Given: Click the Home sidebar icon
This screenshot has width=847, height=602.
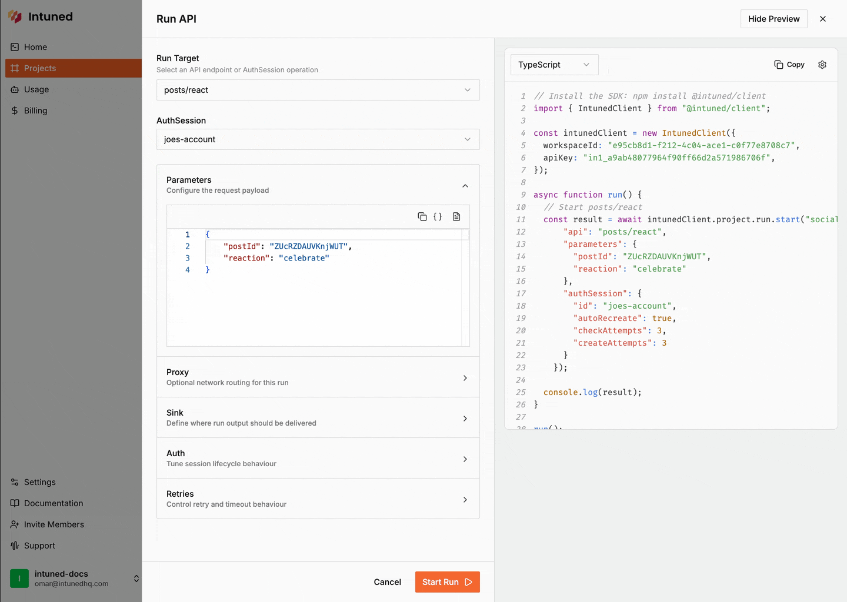Looking at the screenshot, I should tap(15, 47).
